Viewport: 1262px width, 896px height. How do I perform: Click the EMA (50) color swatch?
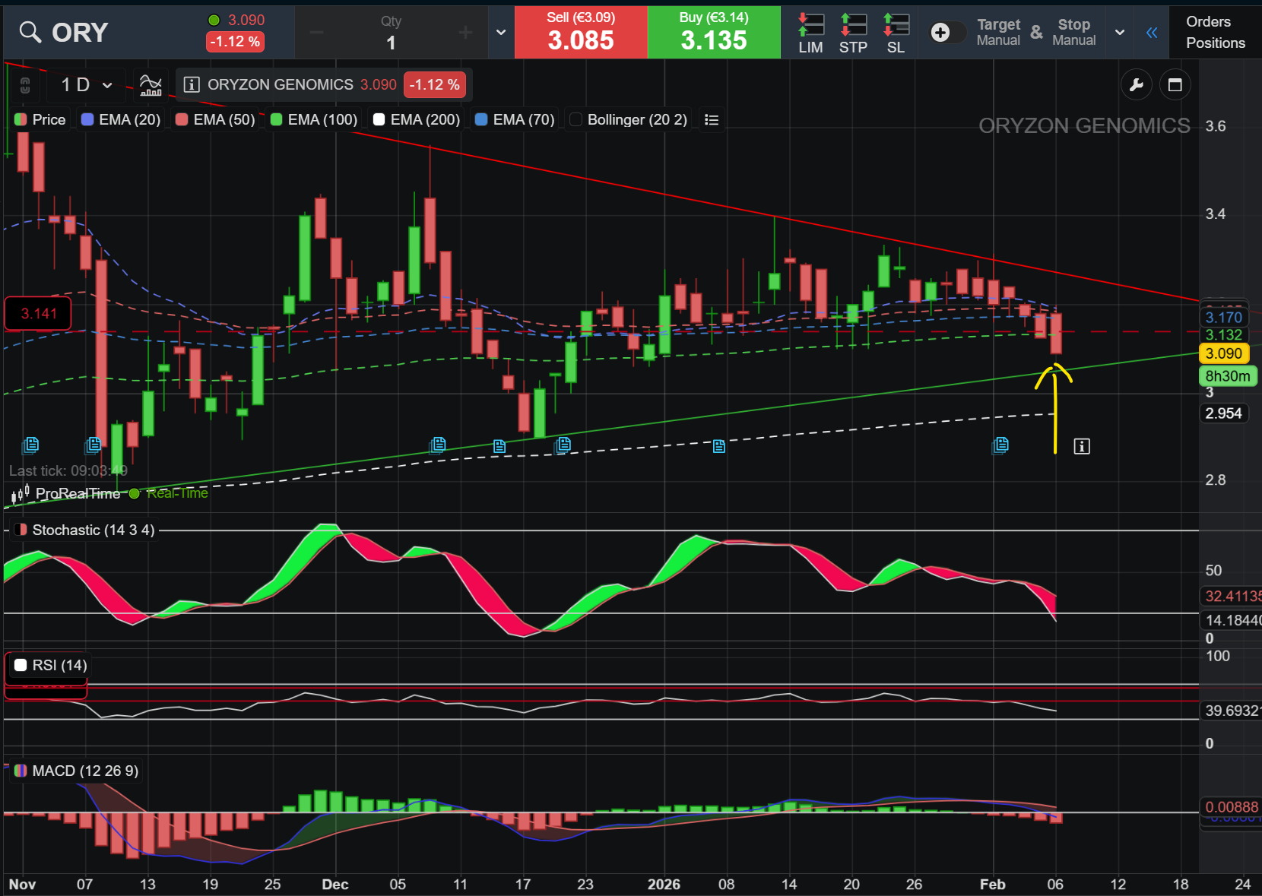[x=182, y=119]
